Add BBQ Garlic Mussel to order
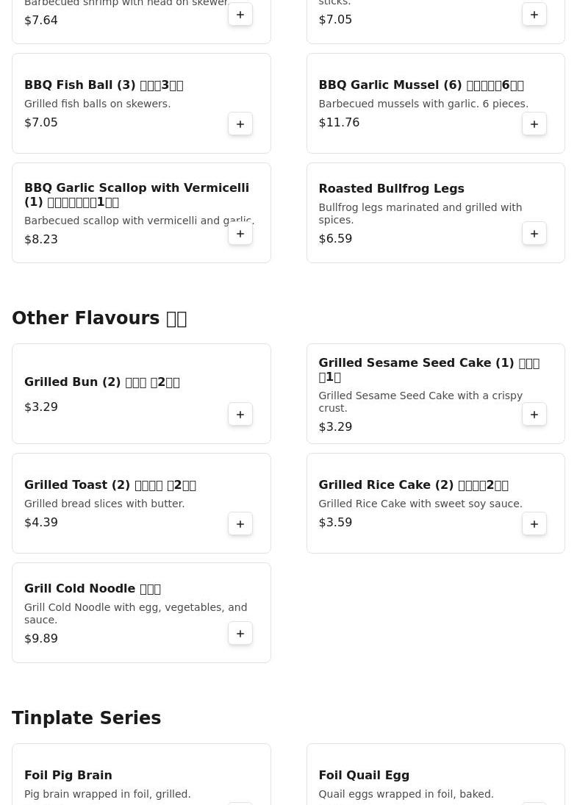Screen dimensions: 577x805 point(534,124)
